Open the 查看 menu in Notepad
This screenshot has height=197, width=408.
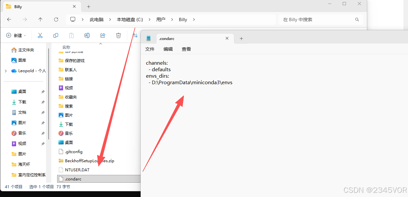186,49
